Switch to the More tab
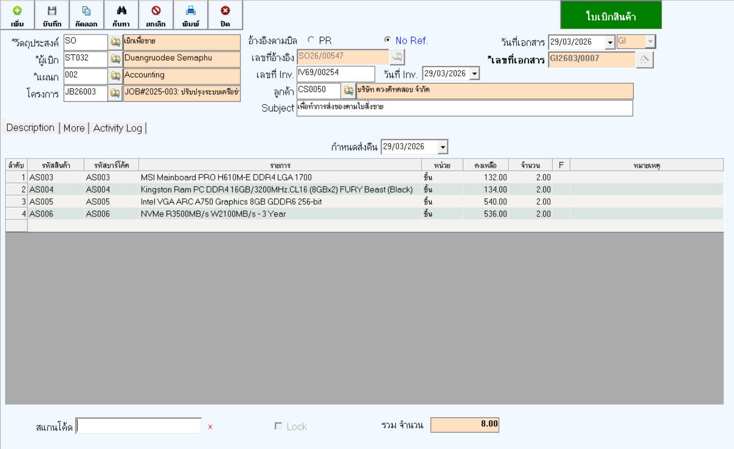 [x=74, y=128]
